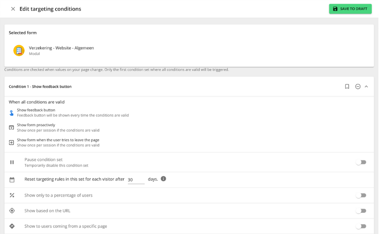Enable the Pause condition set toggle

click(361, 162)
